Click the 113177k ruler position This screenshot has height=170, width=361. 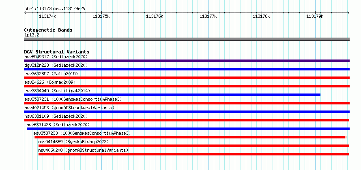tap(208, 16)
